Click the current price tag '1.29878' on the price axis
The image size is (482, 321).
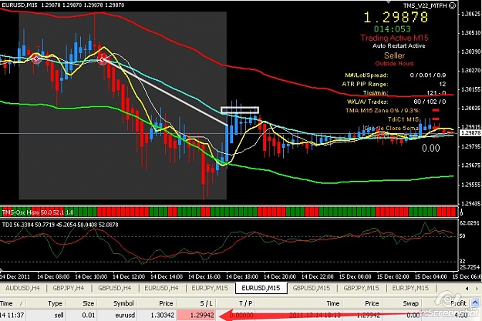pyautogui.click(x=470, y=133)
